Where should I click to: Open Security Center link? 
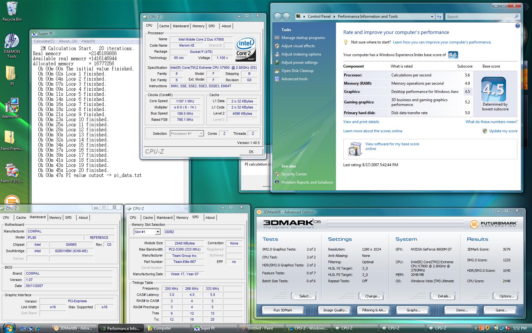click(294, 174)
